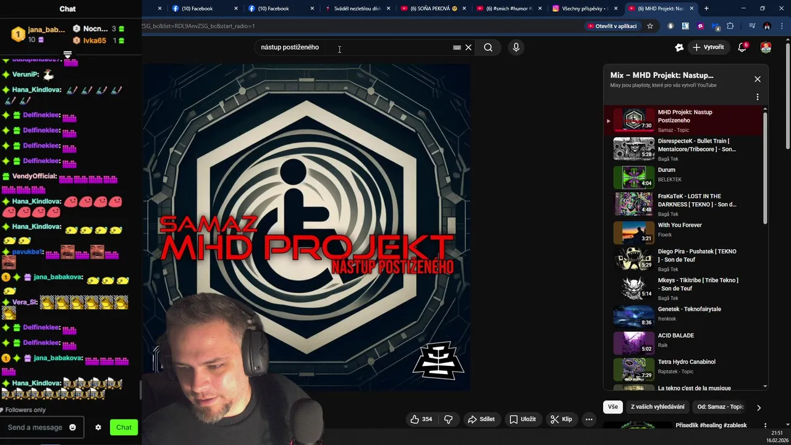The image size is (791, 445).
Task: Click the Uložit save button
Action: pos(523,419)
